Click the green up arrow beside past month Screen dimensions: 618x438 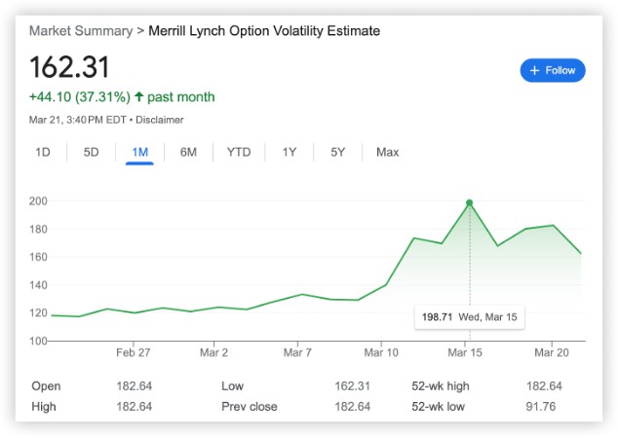[139, 97]
